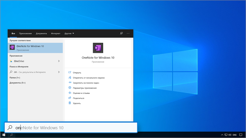The image size is (246, 138).
Task: Click Открыть action
Action: [x=77, y=73]
